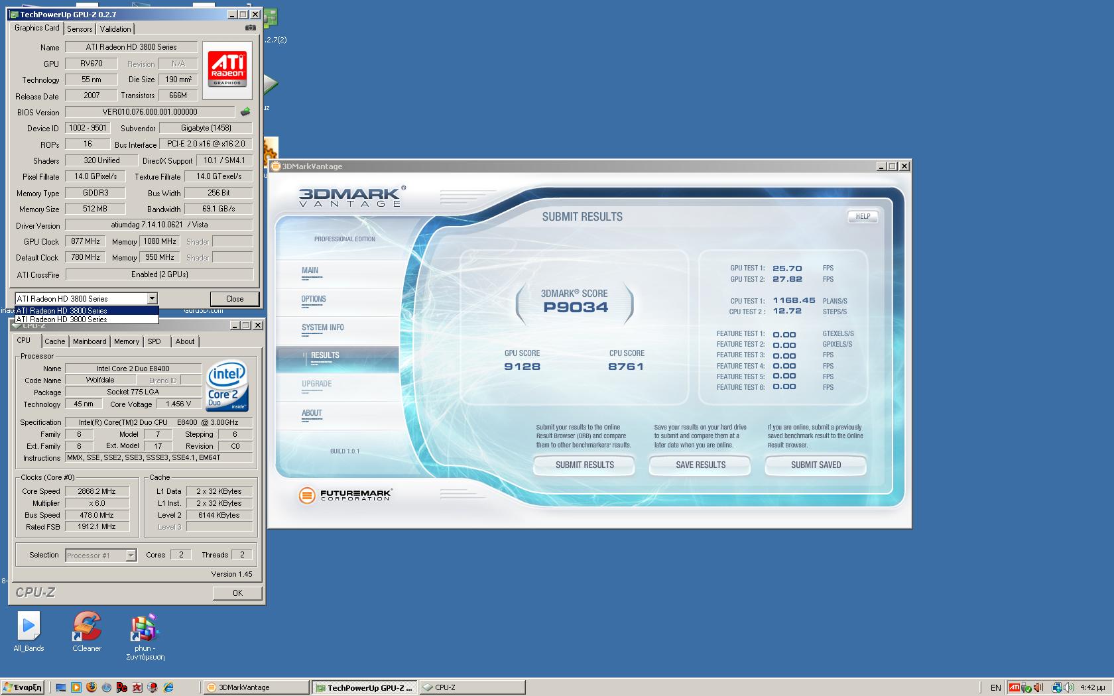Click the Driver Version field in GPU-Z
Viewport: 1114px width, 696px height.
pos(159,225)
